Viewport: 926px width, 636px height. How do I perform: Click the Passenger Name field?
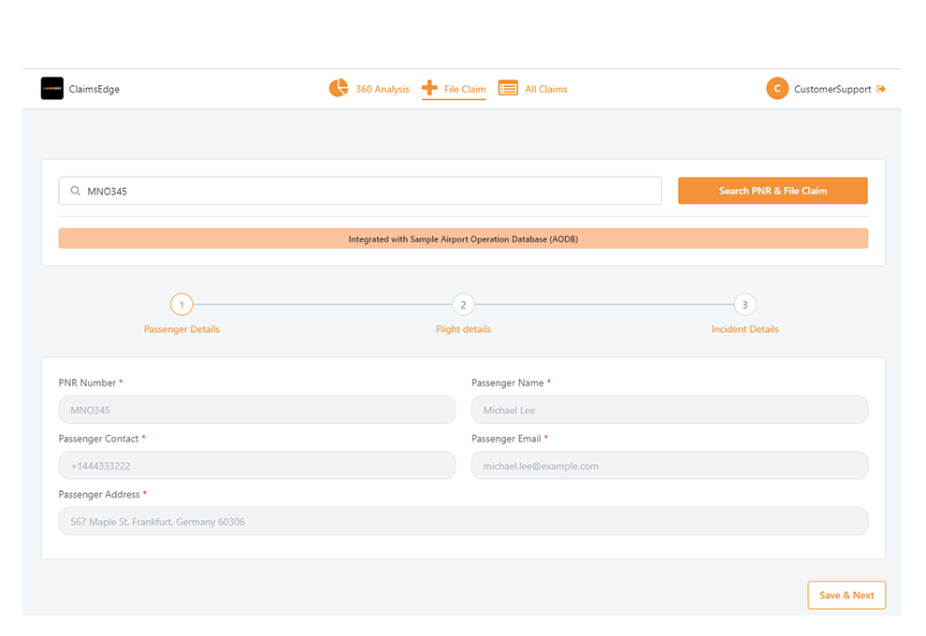(669, 410)
